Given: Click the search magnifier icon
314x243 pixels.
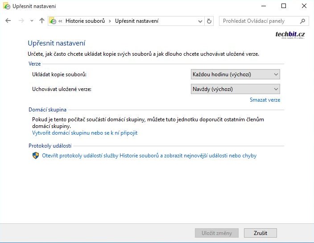Looking at the screenshot, I should click(x=302, y=21).
